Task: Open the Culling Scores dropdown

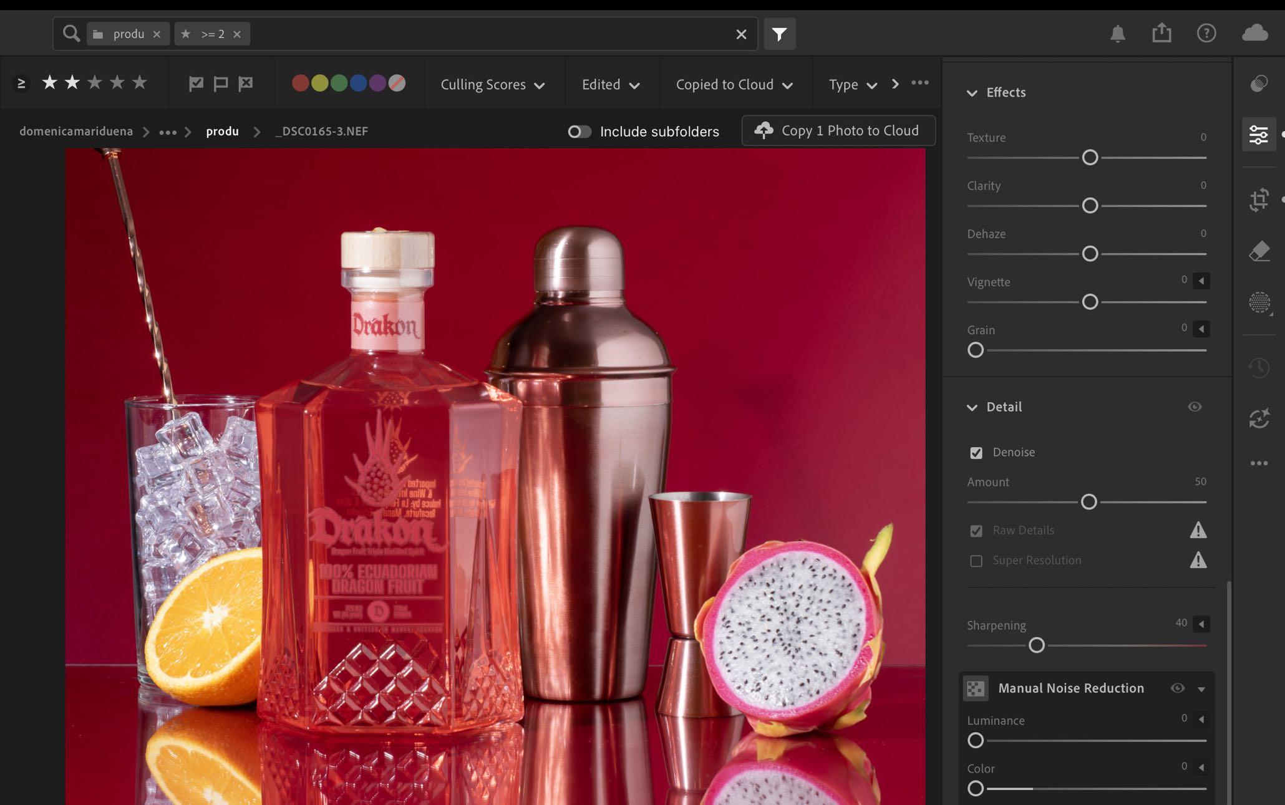Action: click(x=492, y=85)
